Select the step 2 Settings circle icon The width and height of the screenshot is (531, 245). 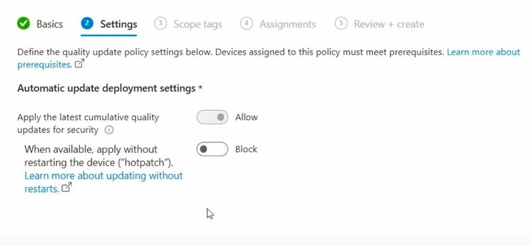coord(87,23)
